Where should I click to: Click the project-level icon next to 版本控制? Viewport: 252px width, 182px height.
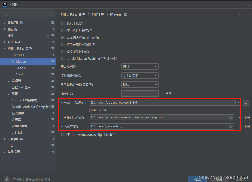(53, 42)
